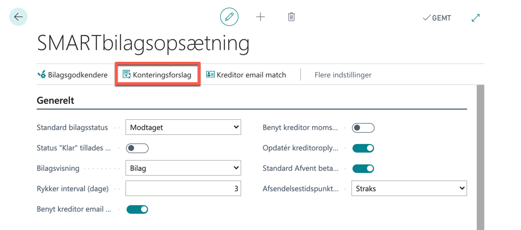The width and height of the screenshot is (521, 230).
Task: Click the pencil edit icon
Action: pyautogui.click(x=229, y=17)
